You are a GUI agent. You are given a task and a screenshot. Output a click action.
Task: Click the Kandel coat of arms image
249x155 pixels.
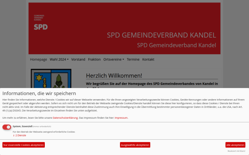(x=51, y=79)
